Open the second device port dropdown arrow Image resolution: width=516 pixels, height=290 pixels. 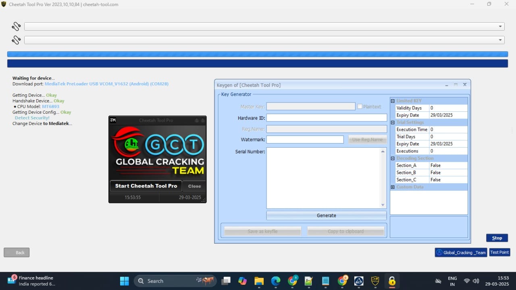(x=500, y=40)
